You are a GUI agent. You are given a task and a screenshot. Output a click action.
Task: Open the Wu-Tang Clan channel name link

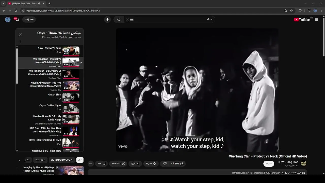pyautogui.click(x=289, y=162)
